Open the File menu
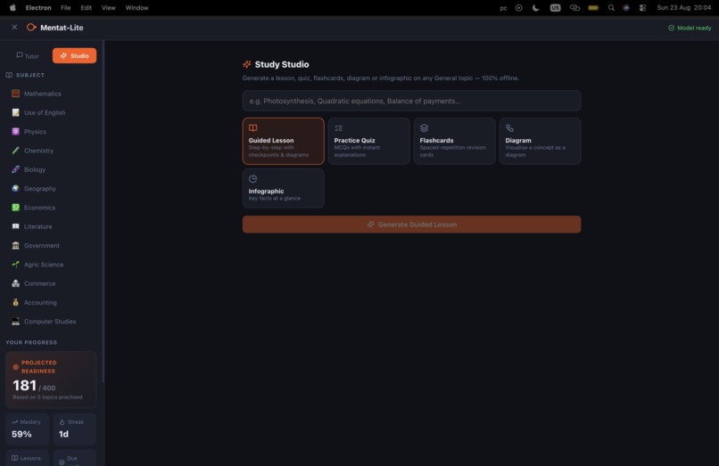 pyautogui.click(x=66, y=8)
